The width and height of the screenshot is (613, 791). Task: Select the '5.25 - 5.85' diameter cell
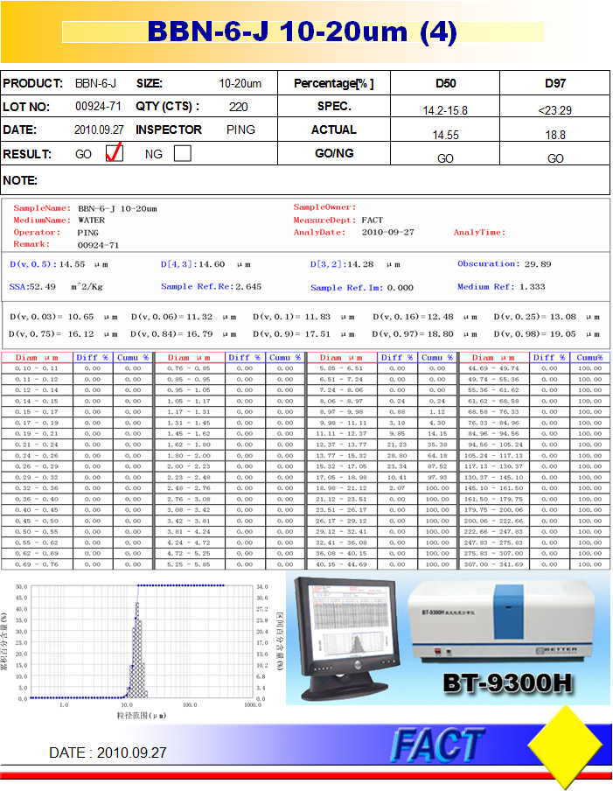click(189, 564)
